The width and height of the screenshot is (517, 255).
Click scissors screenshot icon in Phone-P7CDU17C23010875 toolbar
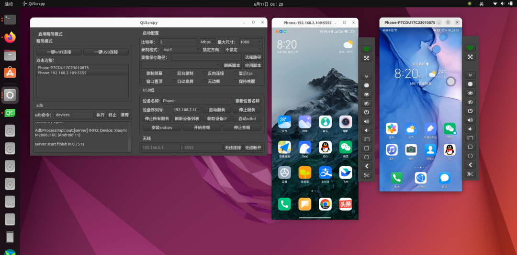470,174
